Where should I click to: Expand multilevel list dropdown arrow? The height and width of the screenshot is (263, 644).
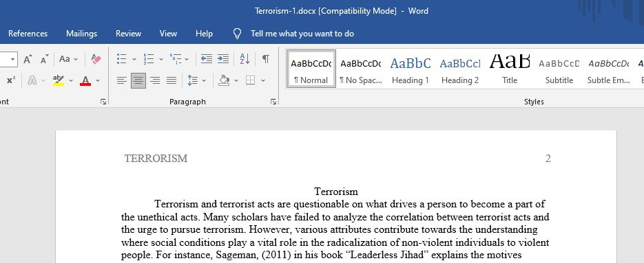(187, 59)
